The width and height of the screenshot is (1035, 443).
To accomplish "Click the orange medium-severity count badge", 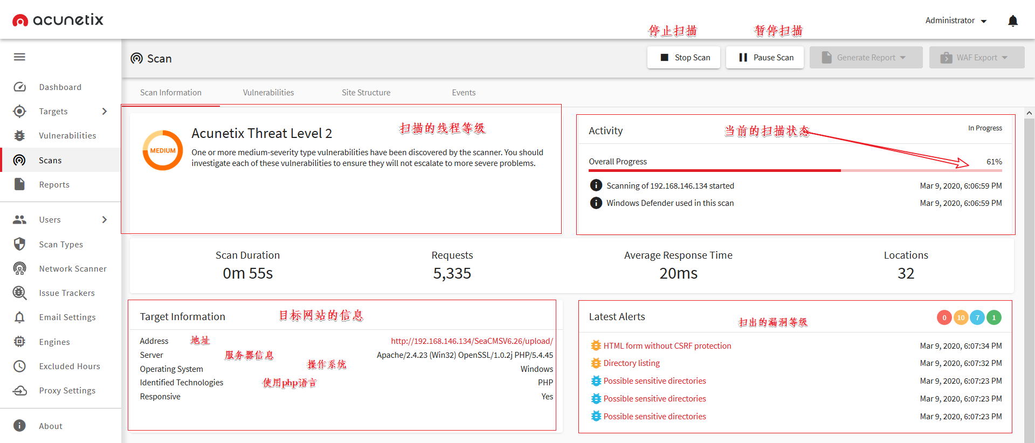I will tap(961, 317).
